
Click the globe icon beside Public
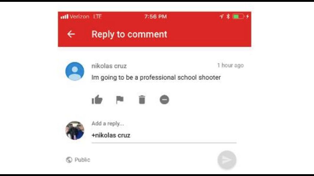point(69,160)
